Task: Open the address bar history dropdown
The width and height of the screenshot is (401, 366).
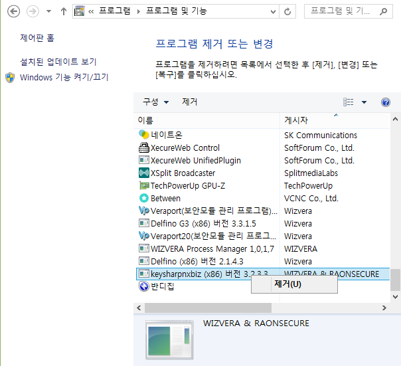Action: 273,11
